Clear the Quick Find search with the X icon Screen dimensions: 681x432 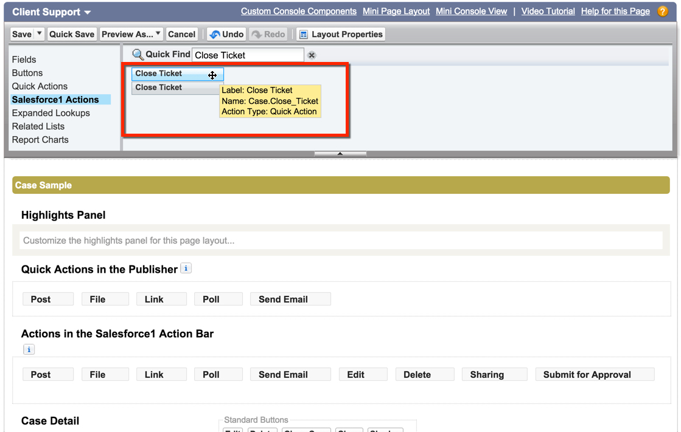(312, 55)
